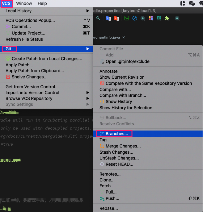203x212 pixels.
Task: Click Compare with Same Repository Version icon
Action: pos(102,83)
